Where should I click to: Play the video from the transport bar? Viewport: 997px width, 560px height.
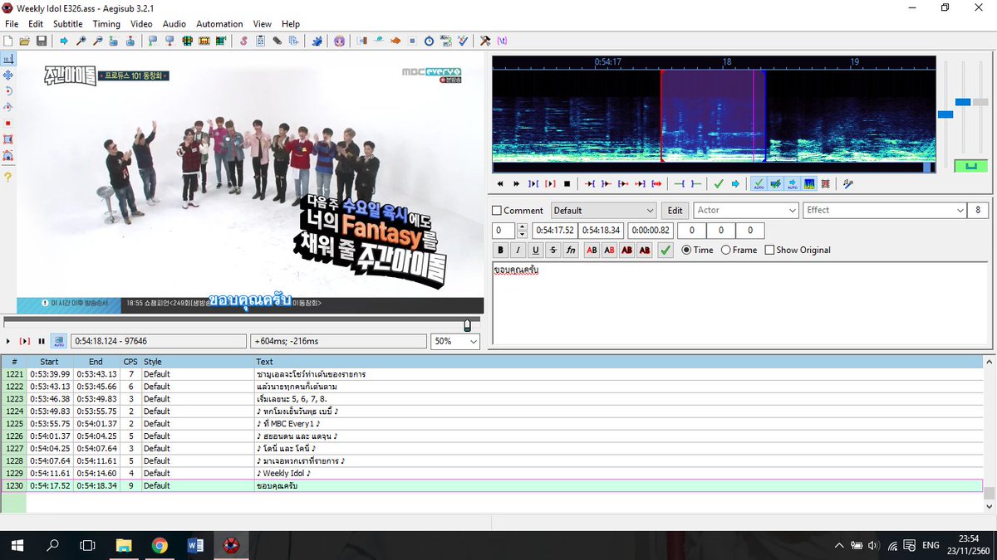click(x=8, y=341)
